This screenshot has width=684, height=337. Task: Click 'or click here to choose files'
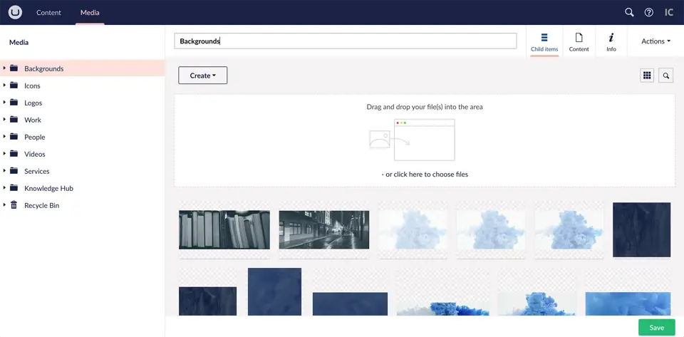coord(425,175)
